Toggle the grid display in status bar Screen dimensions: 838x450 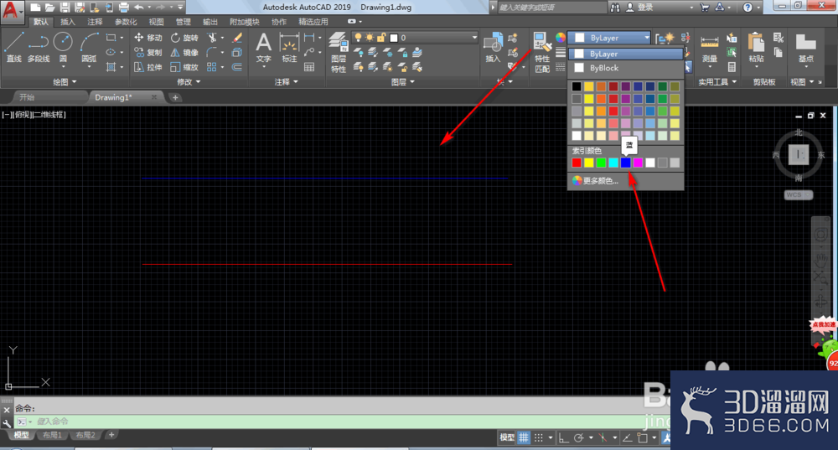click(523, 437)
